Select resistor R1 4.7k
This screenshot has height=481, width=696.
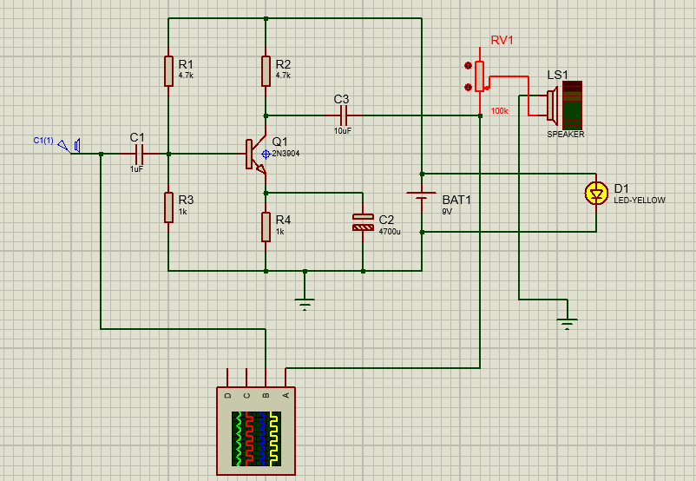click(x=168, y=71)
